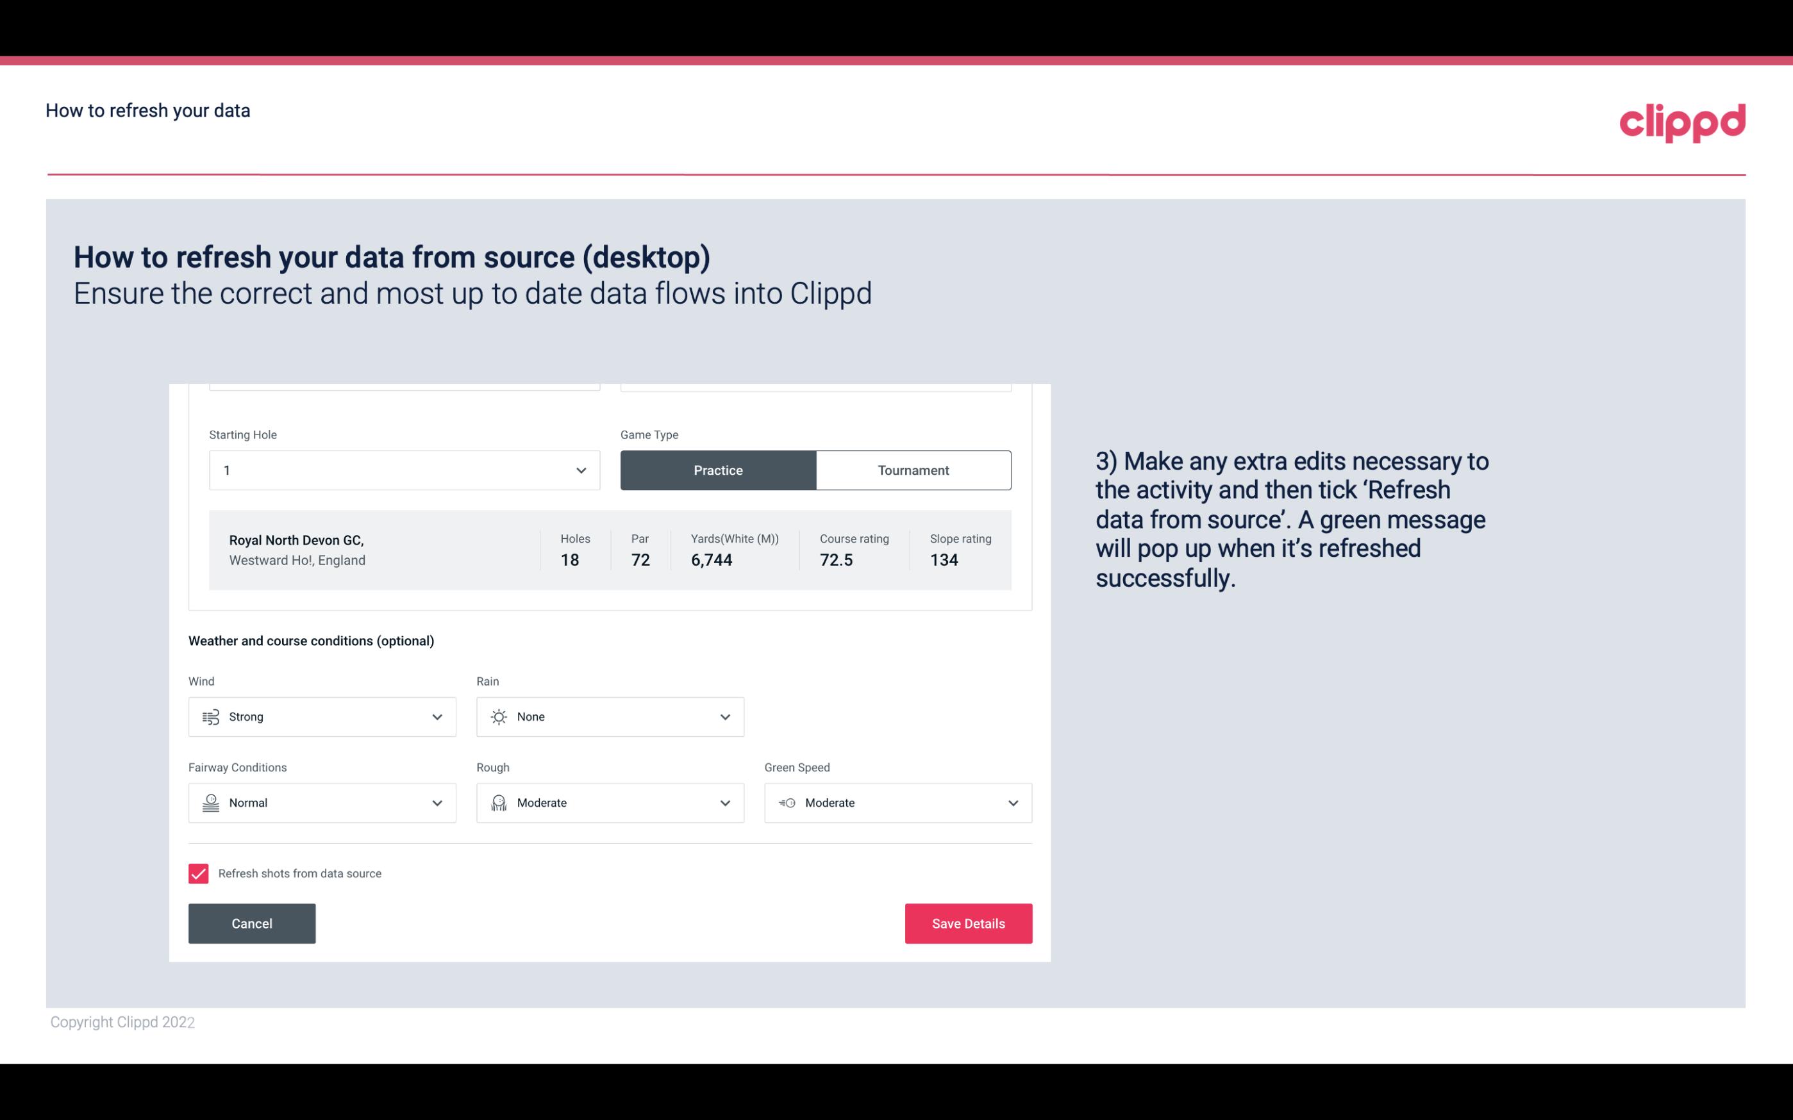Click the Cancel button
Image resolution: width=1793 pixels, height=1120 pixels.
252,923
